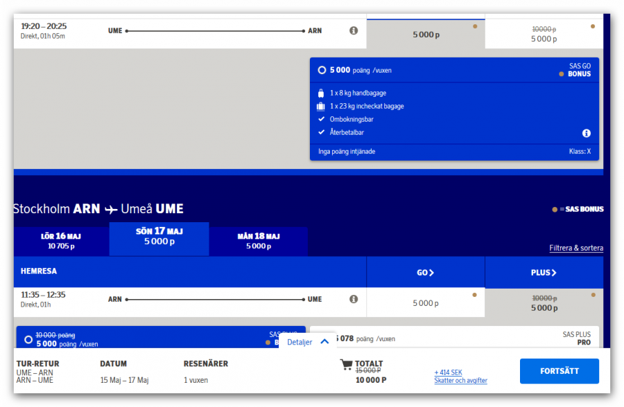Viewport: 624px width, 407px height.
Task: Click info icon for 11:35 ARN–UME flight
Action: [x=354, y=299]
